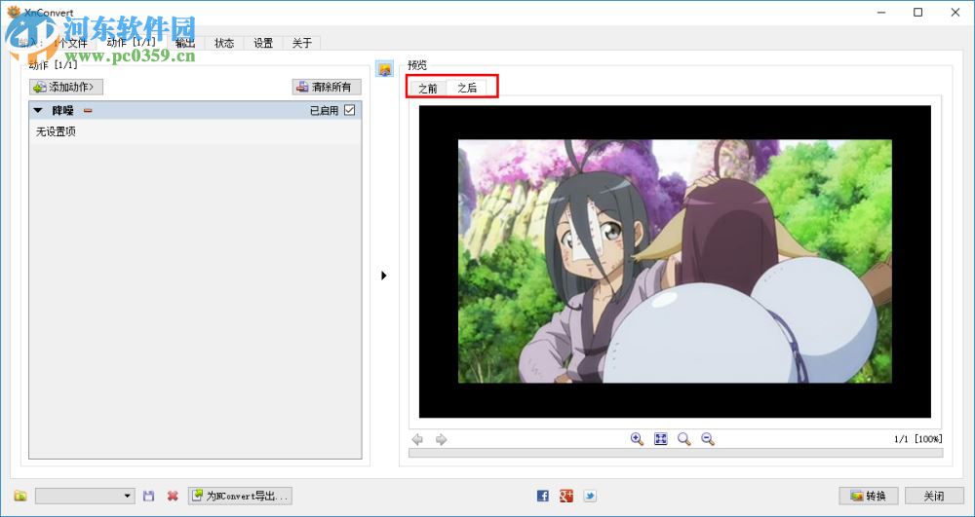Uncheck the 已启用 checkbox

click(349, 110)
